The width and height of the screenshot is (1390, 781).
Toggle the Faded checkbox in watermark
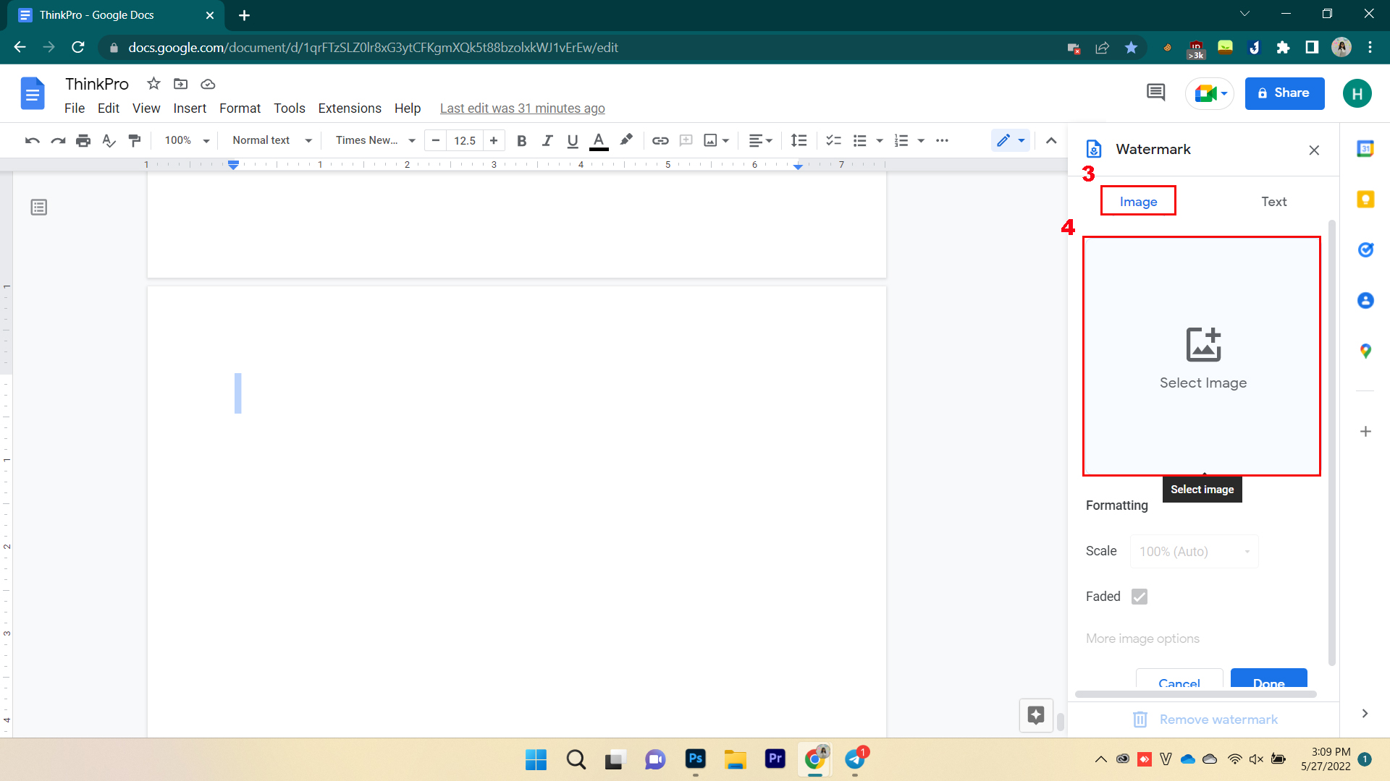[1140, 595]
